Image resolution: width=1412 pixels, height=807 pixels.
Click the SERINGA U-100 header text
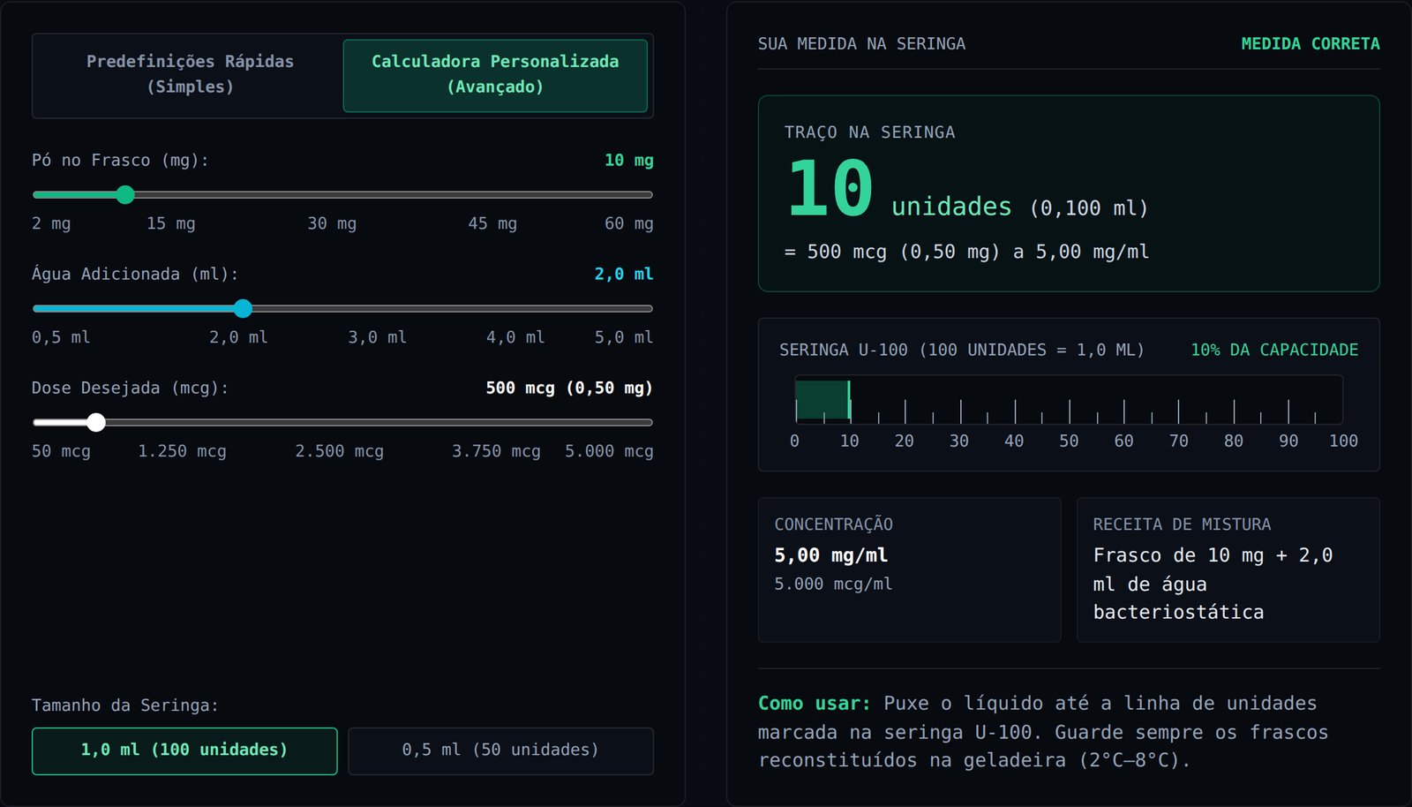pyautogui.click(x=962, y=350)
